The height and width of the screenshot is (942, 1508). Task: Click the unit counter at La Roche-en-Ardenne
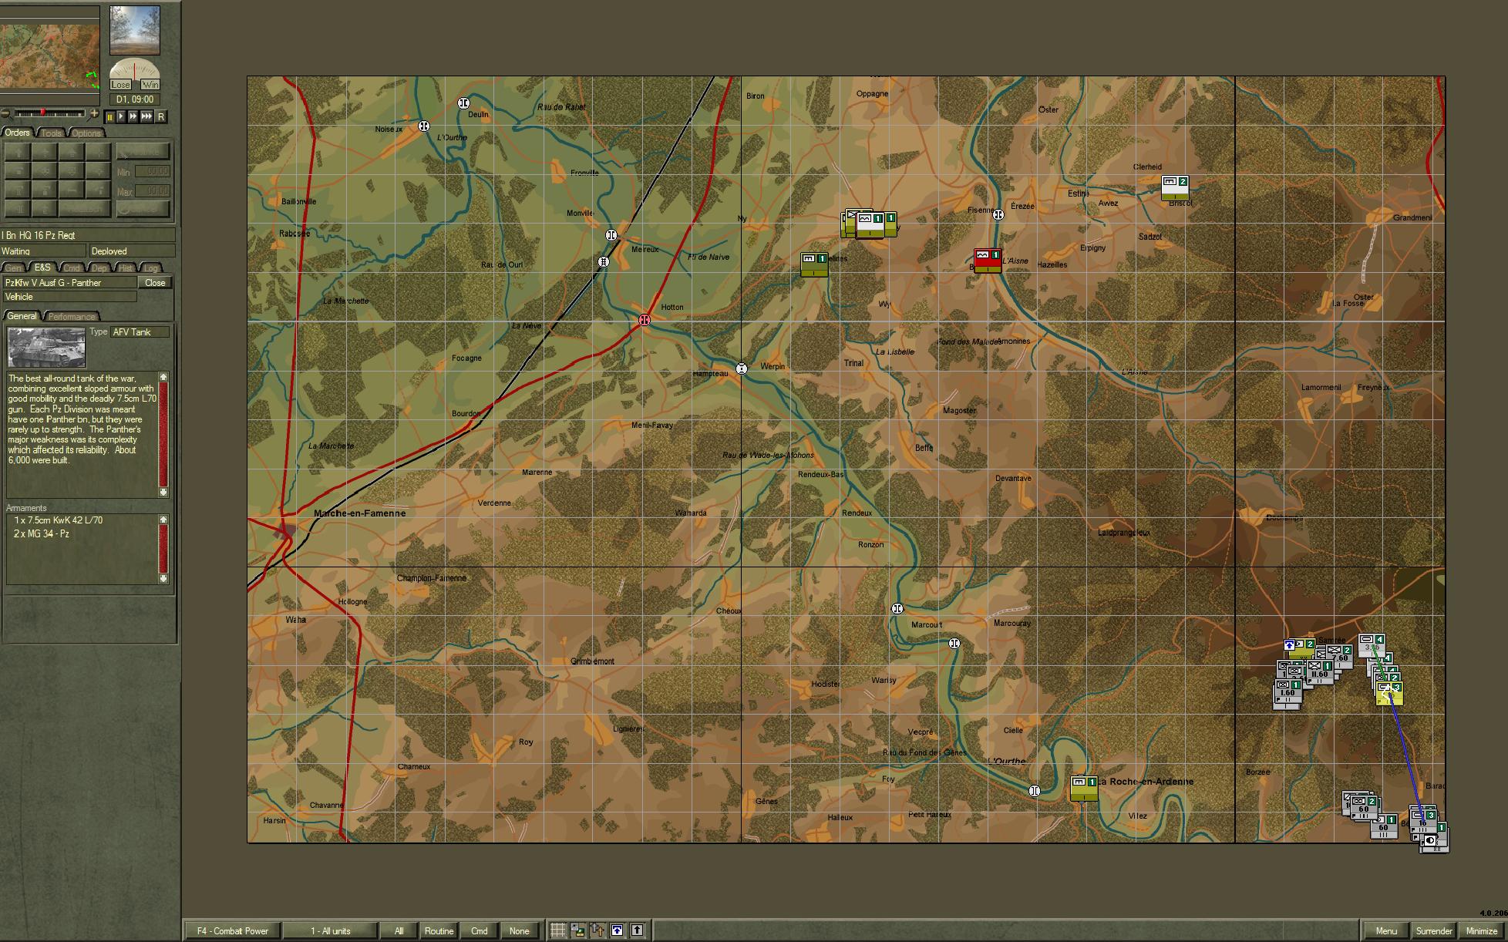(1083, 788)
